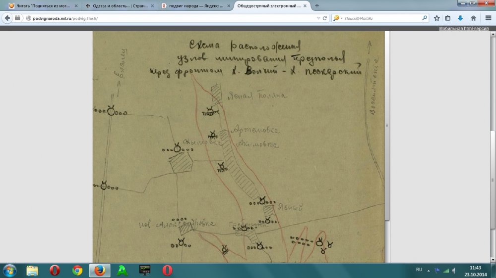The height and width of the screenshot is (278, 496).
Task: Open the Firefox hamburger menu
Action: [x=488, y=18]
